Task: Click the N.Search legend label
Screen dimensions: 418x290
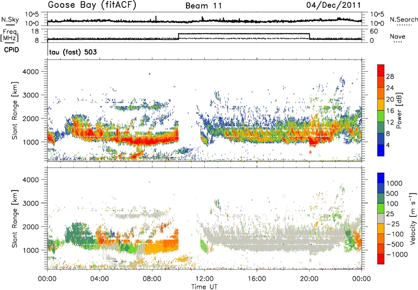Action: tap(403, 19)
